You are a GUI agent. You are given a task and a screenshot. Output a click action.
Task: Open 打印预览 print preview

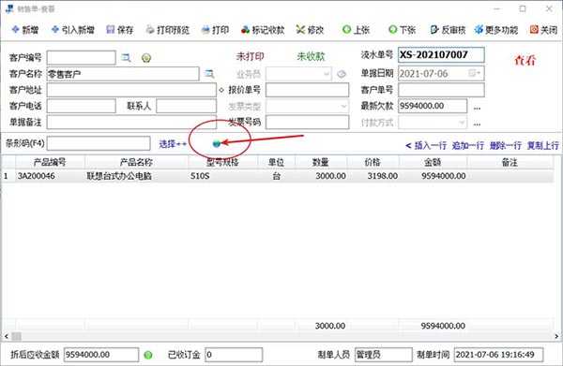[x=168, y=30]
